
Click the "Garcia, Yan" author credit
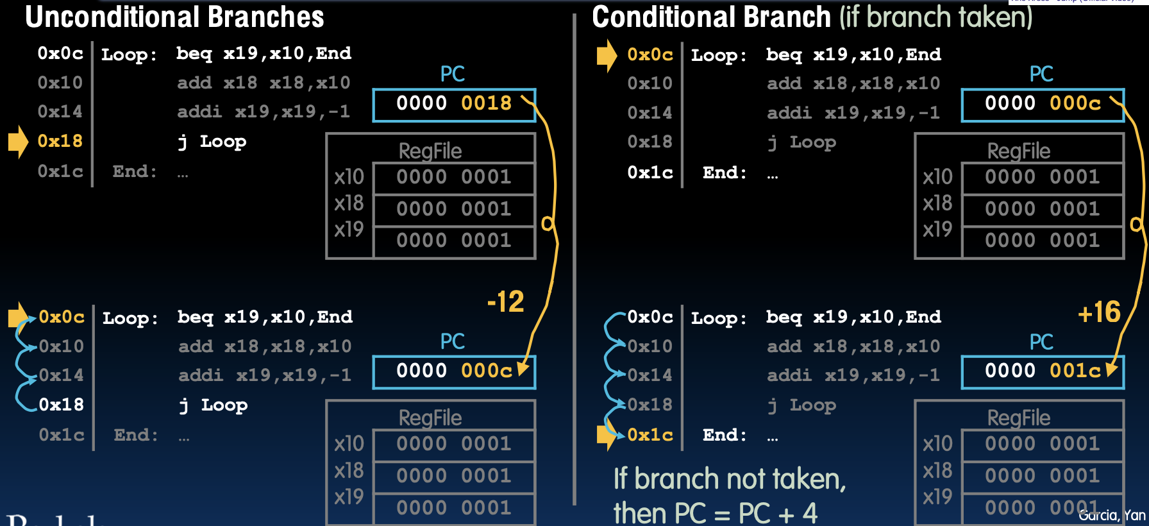pos(1112,515)
